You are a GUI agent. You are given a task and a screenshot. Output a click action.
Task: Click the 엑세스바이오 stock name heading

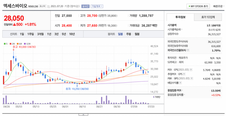(x=15, y=6)
